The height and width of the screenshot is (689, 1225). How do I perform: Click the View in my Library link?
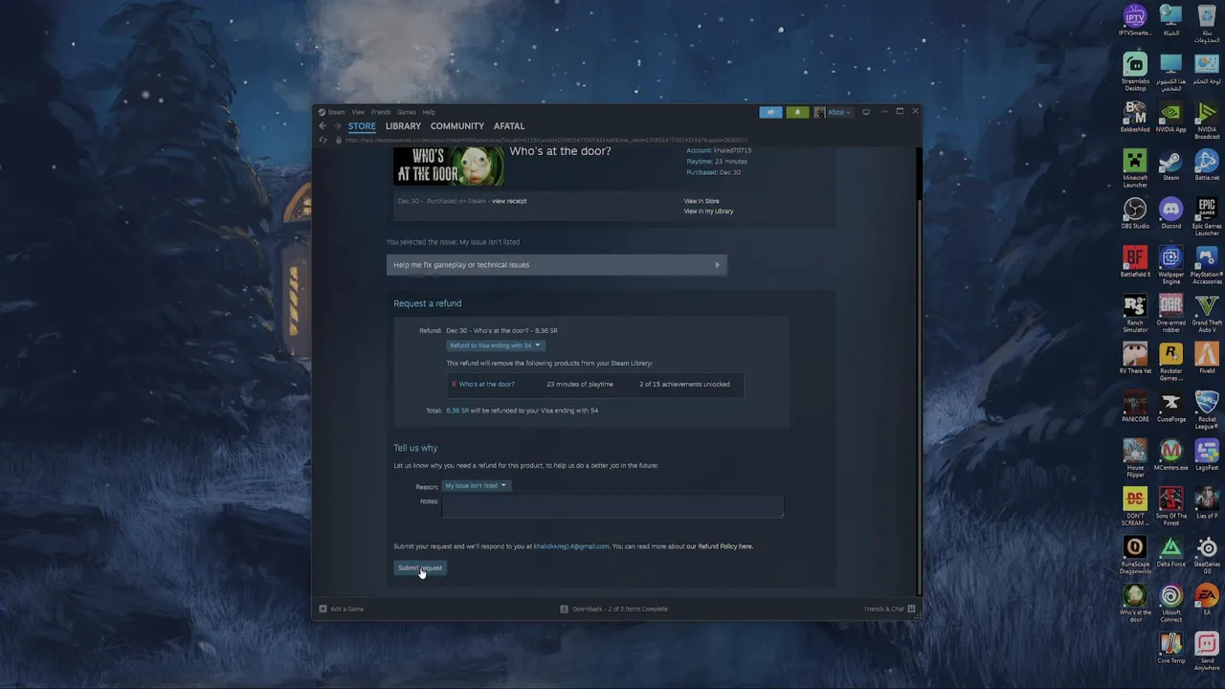708,211
